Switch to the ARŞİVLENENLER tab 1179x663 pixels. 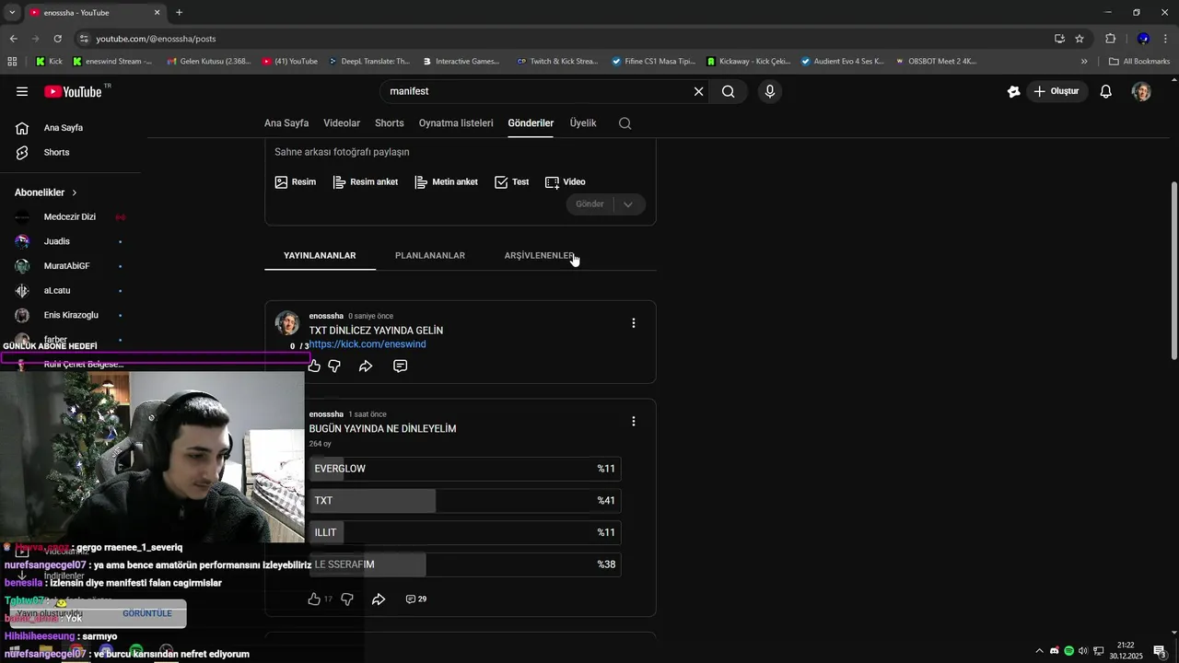pos(540,255)
